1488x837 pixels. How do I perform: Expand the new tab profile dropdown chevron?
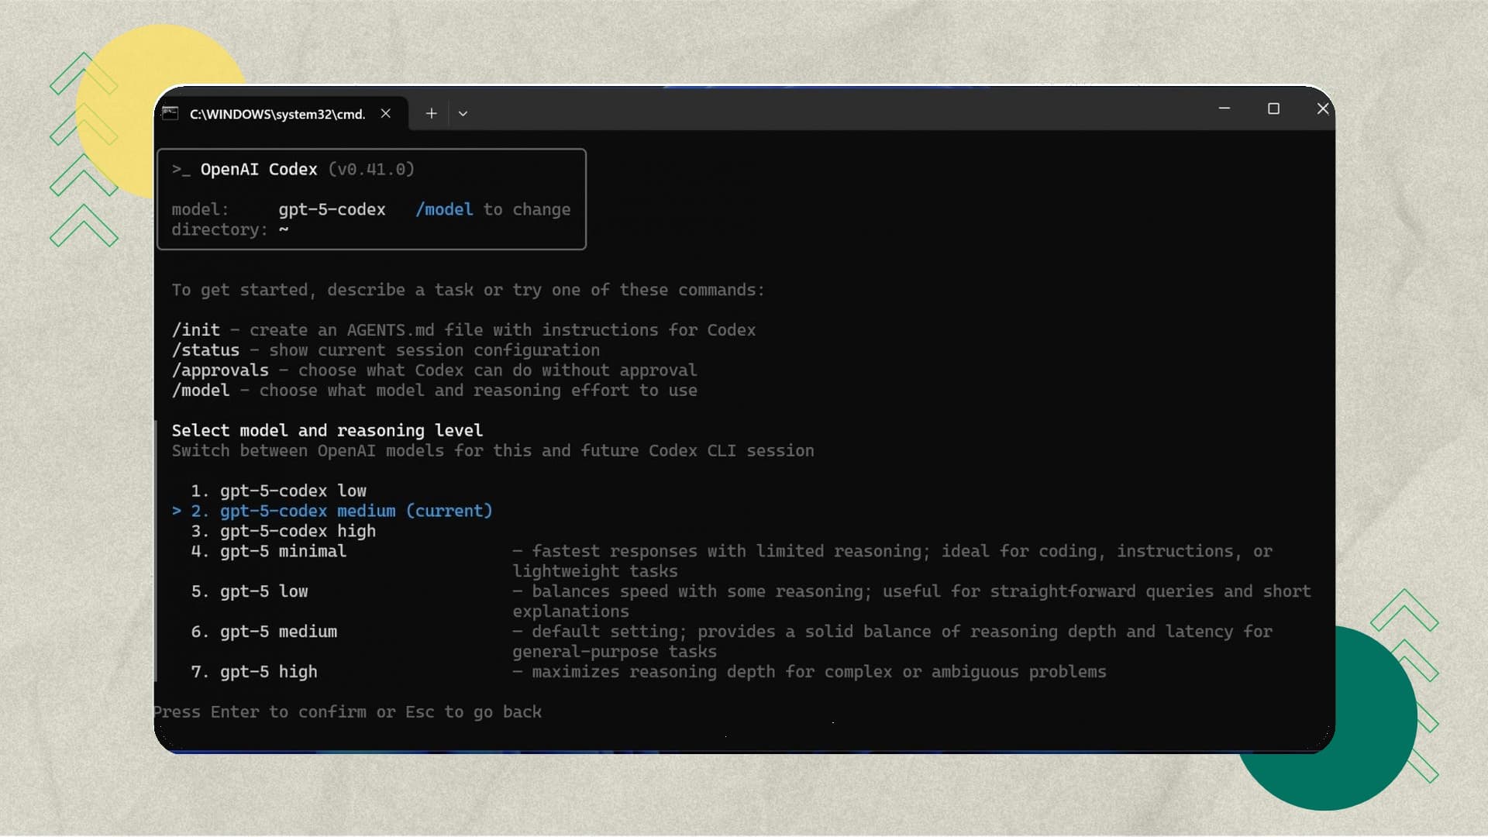463,113
